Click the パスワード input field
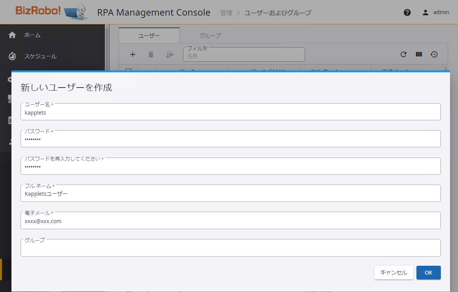Image resolution: width=458 pixels, height=292 pixels. tap(231, 139)
